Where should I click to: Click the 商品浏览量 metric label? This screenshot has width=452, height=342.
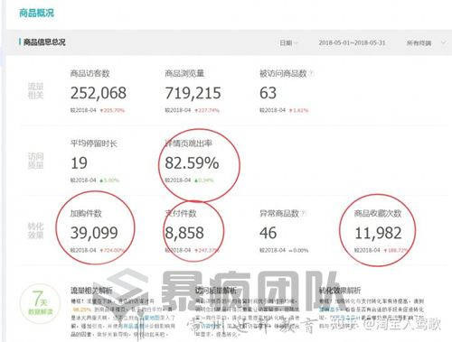pyautogui.click(x=184, y=73)
